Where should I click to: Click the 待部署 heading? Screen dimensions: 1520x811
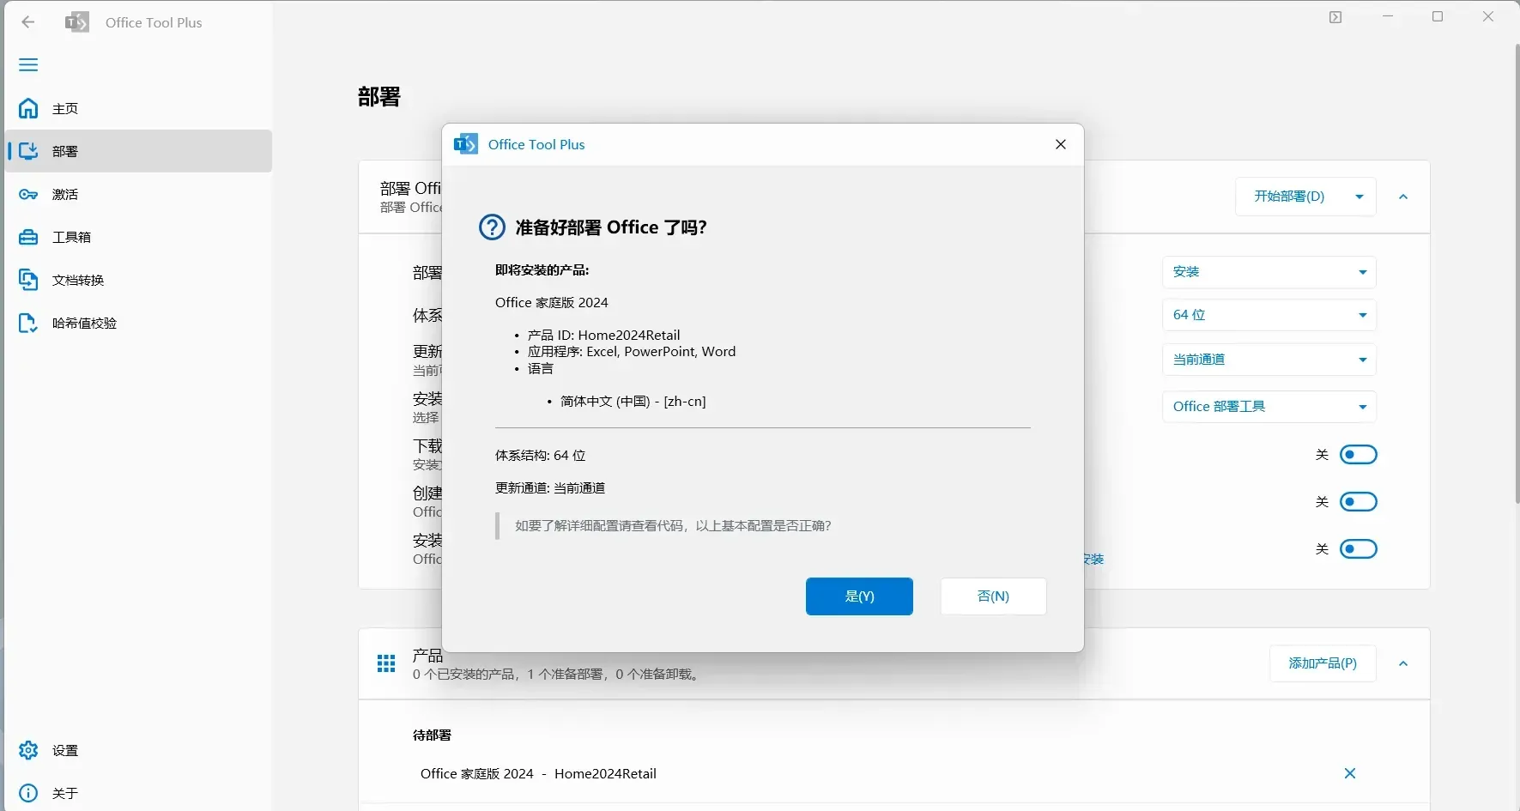tap(432, 735)
